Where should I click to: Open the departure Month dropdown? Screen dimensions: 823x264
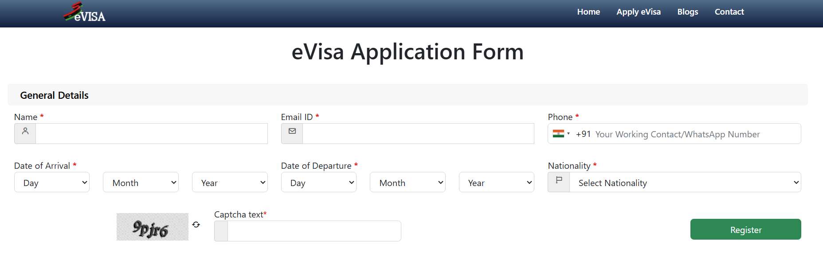tap(408, 182)
